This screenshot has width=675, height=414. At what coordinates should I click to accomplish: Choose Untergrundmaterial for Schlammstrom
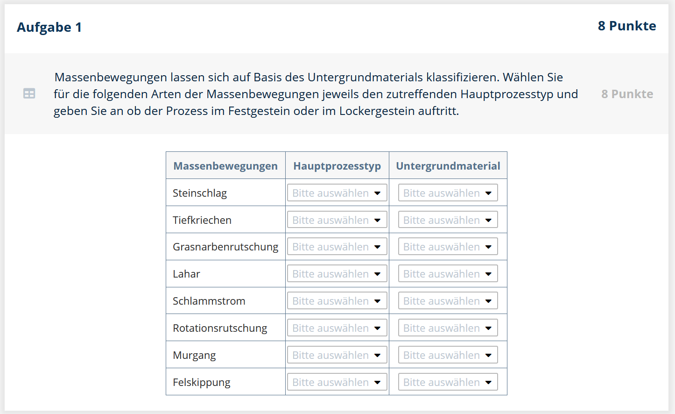click(x=448, y=301)
